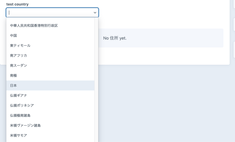Select the 東ティモール option

tap(20, 46)
